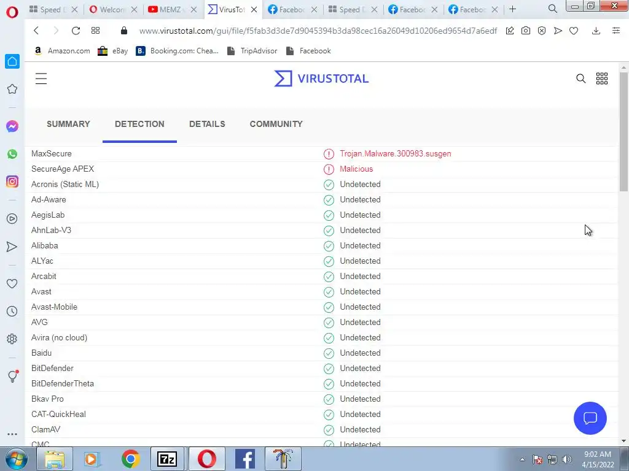Open Facebook app from the taskbar

coord(244,459)
